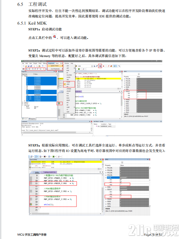This screenshot has height=239, width=181.
Task: Click the Show Next Statement arrow icon
Action: click(x=44, y=69)
